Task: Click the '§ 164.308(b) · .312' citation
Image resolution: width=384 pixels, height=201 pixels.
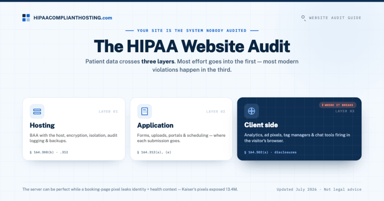Action: [x=49, y=152]
